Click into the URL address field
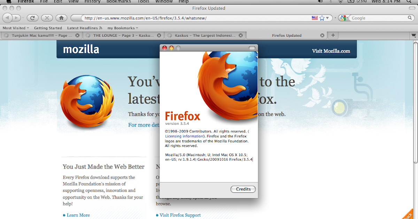 click(x=197, y=18)
